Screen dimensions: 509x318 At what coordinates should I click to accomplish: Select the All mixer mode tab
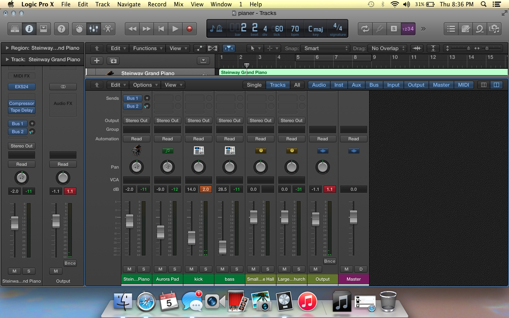point(297,85)
